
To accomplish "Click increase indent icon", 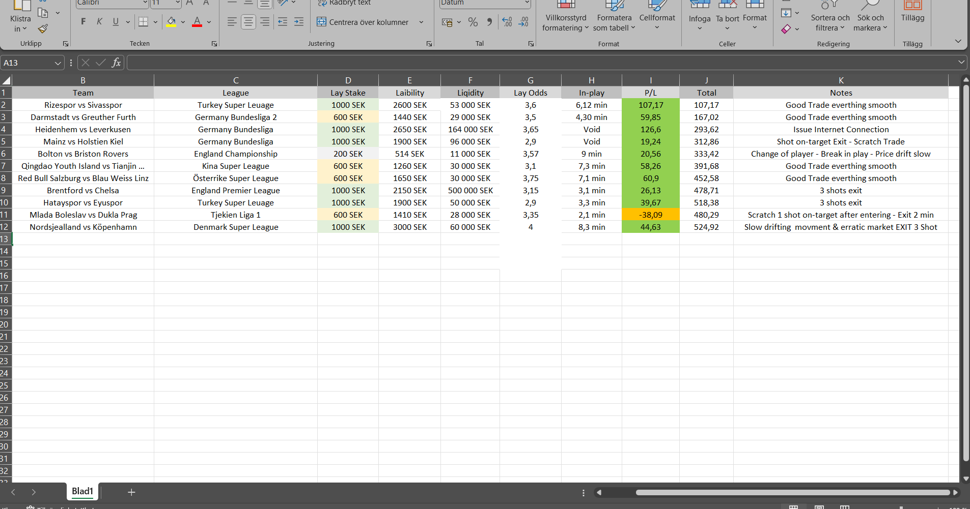I will (299, 22).
